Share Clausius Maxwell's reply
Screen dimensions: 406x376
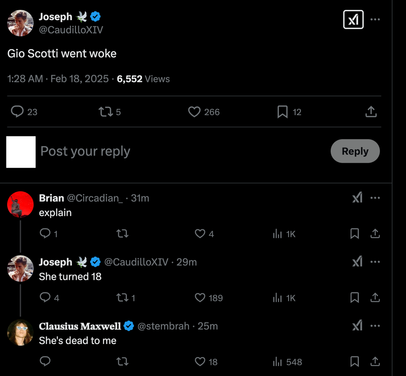(x=375, y=361)
